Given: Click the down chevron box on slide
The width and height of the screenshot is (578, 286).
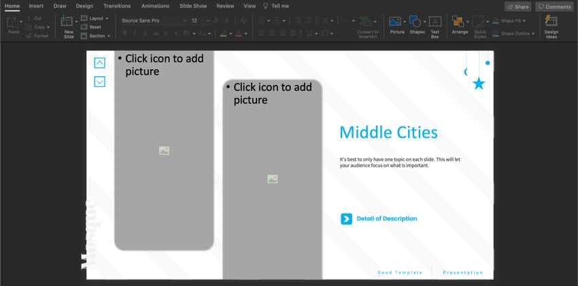Looking at the screenshot, I should [100, 82].
